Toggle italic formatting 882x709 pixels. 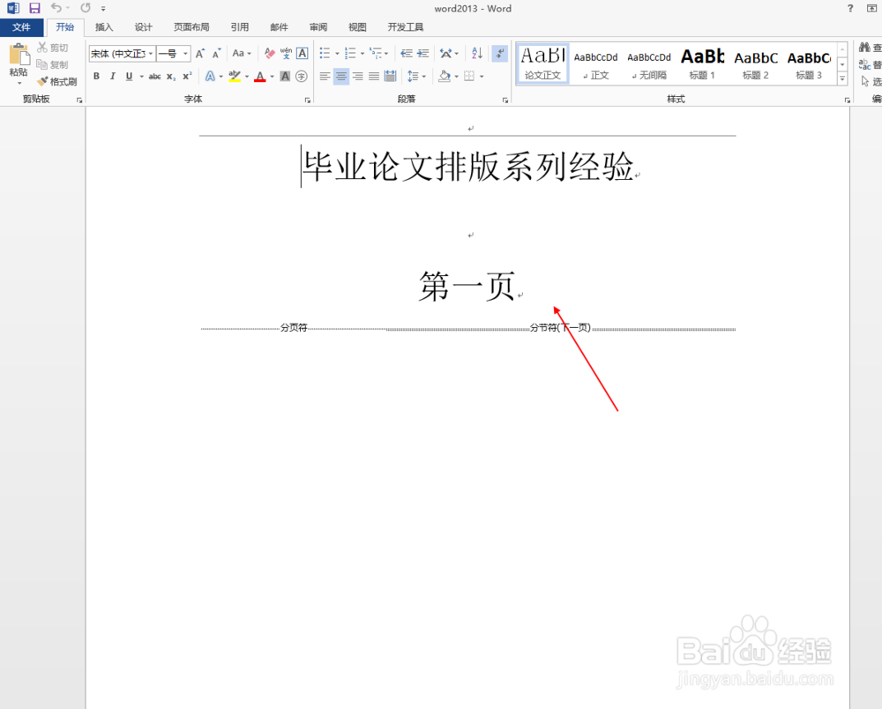pyautogui.click(x=112, y=76)
